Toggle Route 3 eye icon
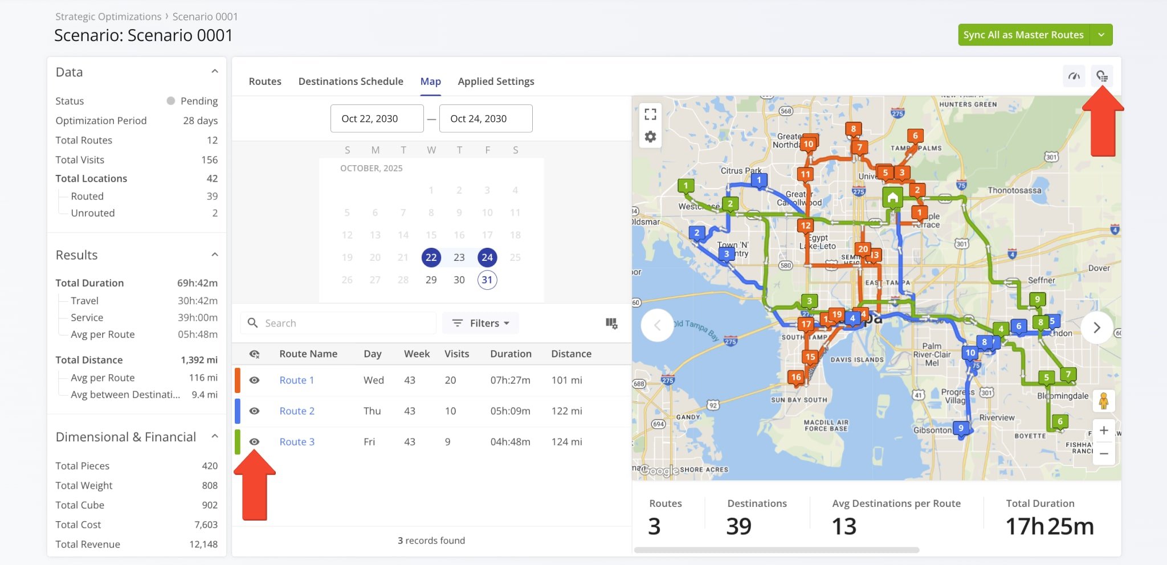Viewport: 1167px width, 565px height. coord(255,442)
